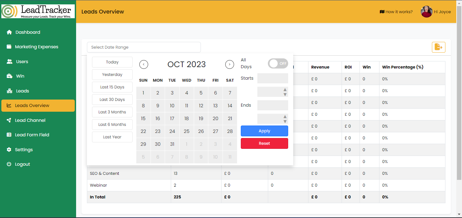Viewport: 462px width, 218px height.
Task: Click the Lead Form Field list icon
Action: tap(9, 135)
